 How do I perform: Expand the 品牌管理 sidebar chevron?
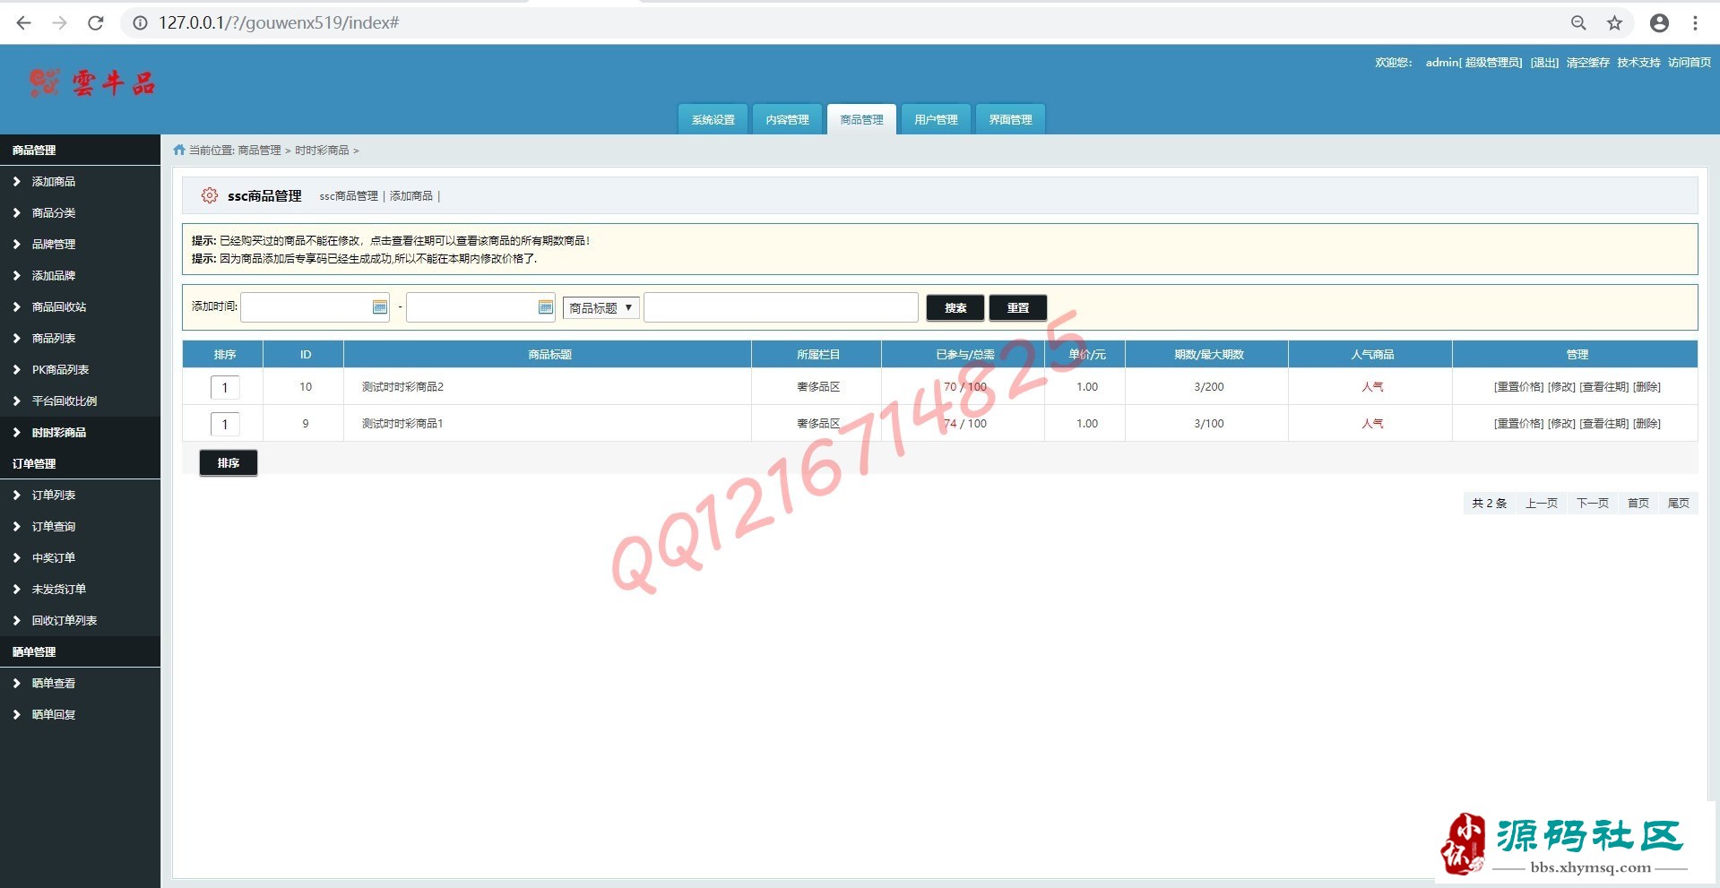(x=16, y=244)
